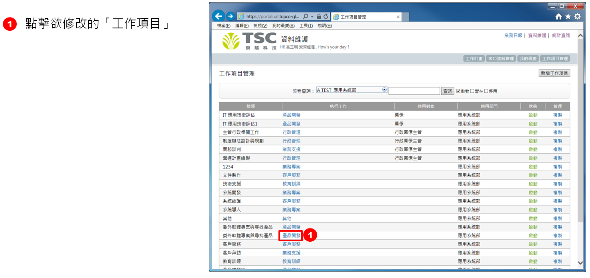Open the 我的最愛(A) menu
The image size is (590, 278).
click(283, 26)
